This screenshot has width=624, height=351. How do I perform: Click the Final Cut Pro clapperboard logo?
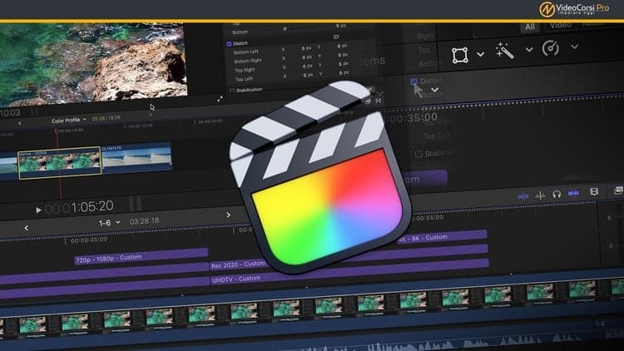pos(320,177)
